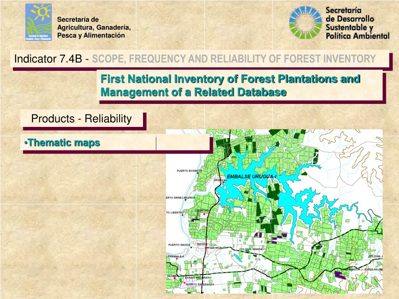Click the 'PUERTO WANDA' map label

(179, 245)
